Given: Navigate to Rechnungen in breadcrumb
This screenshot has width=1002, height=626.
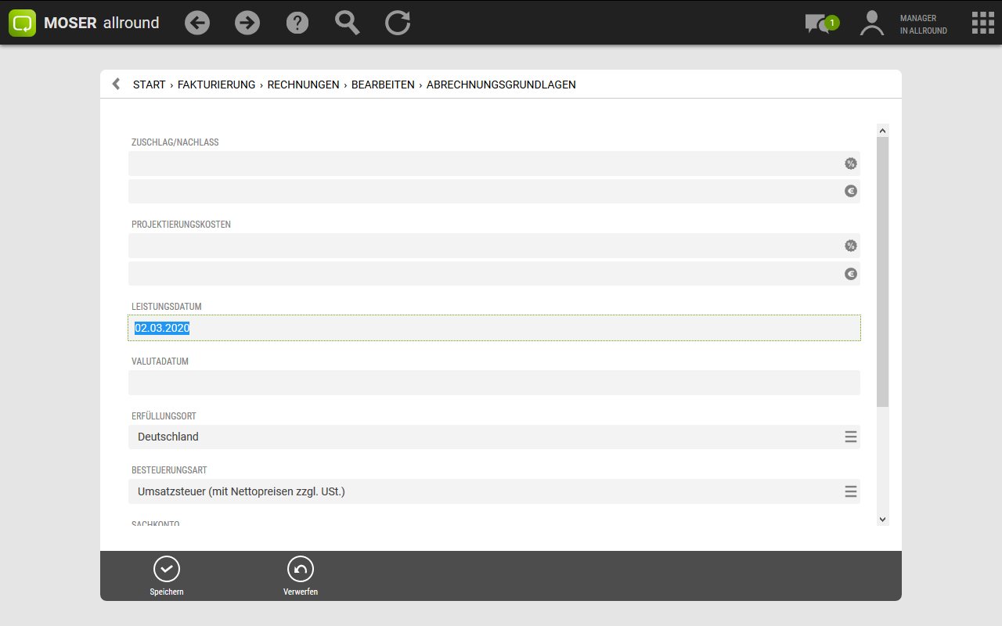Looking at the screenshot, I should point(303,85).
